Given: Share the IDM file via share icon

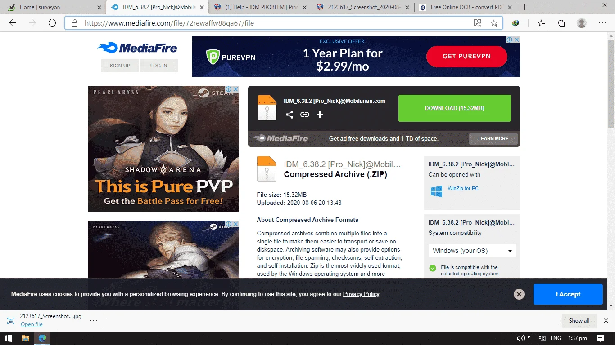Looking at the screenshot, I should [289, 115].
